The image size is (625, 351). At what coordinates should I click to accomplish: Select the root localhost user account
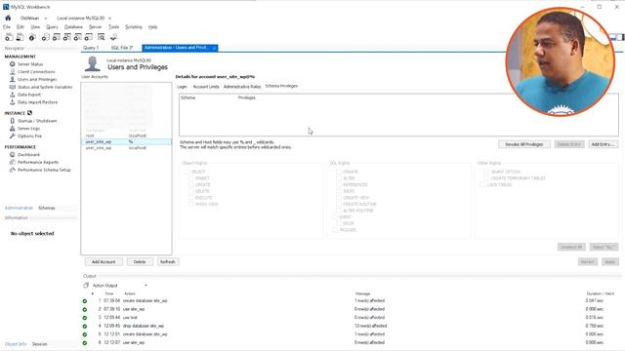click(126, 136)
